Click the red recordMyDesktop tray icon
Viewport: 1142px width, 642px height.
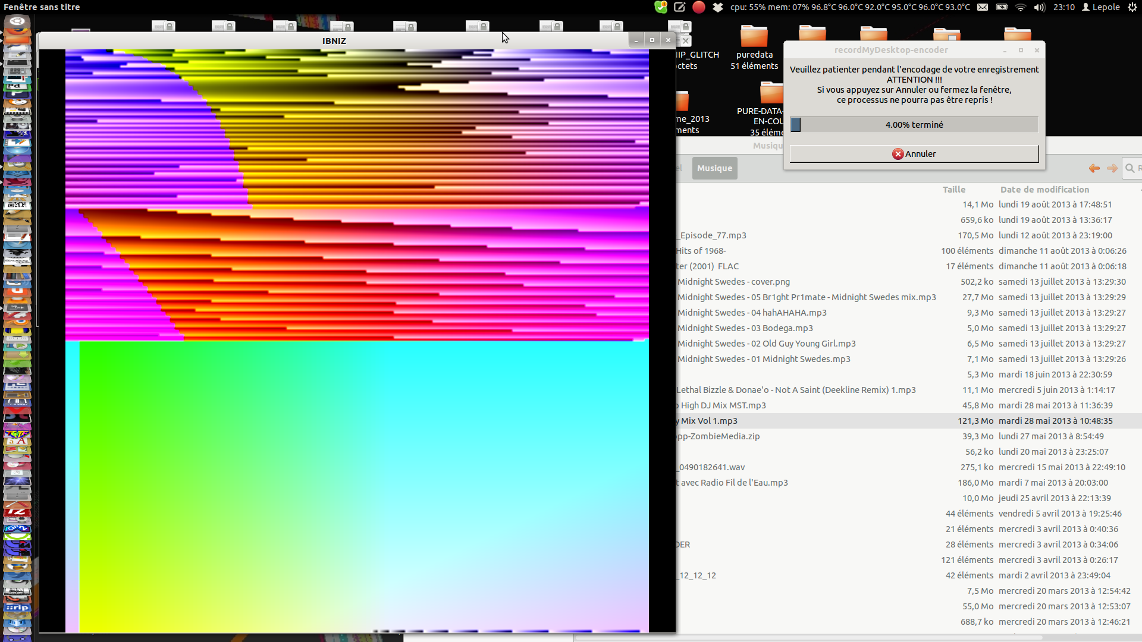click(x=699, y=7)
